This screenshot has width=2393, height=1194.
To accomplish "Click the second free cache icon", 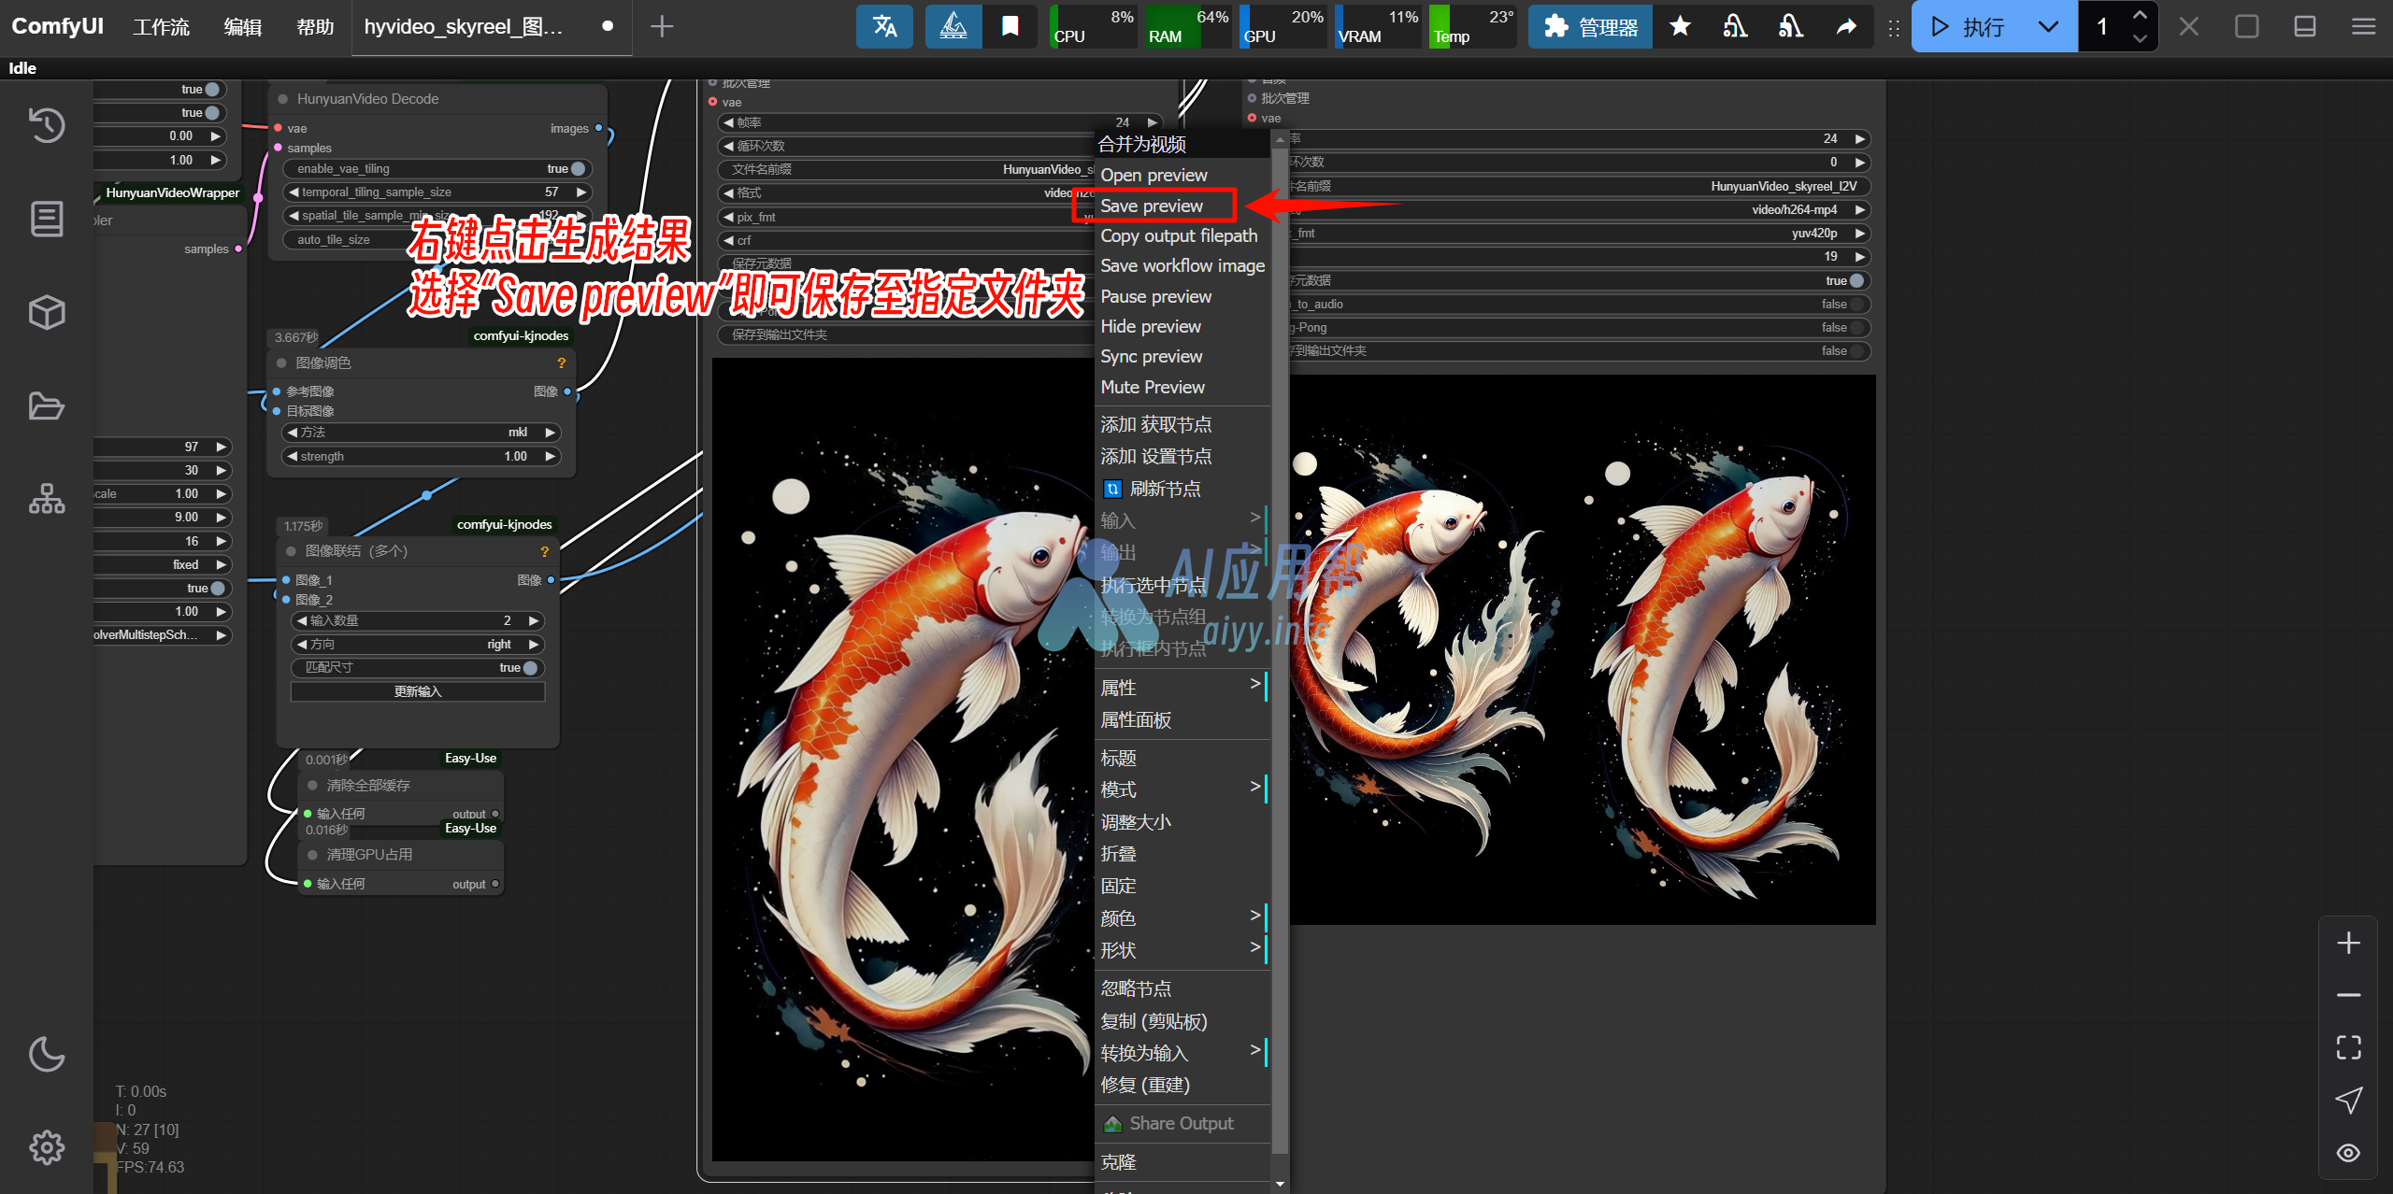I will click(1791, 26).
